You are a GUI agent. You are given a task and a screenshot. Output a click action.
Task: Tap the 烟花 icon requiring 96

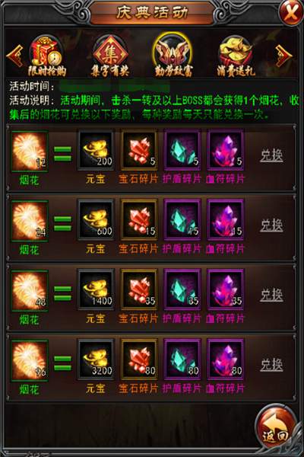coord(29,360)
